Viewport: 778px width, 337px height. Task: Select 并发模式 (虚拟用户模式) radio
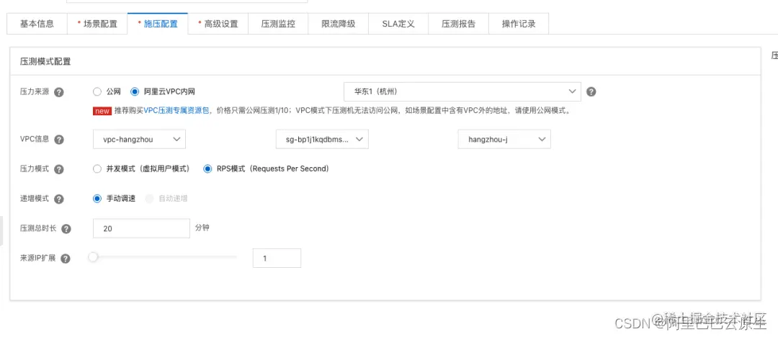(x=97, y=168)
